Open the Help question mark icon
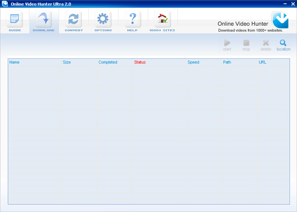Image resolution: width=297 pixels, height=212 pixels. 133,19
